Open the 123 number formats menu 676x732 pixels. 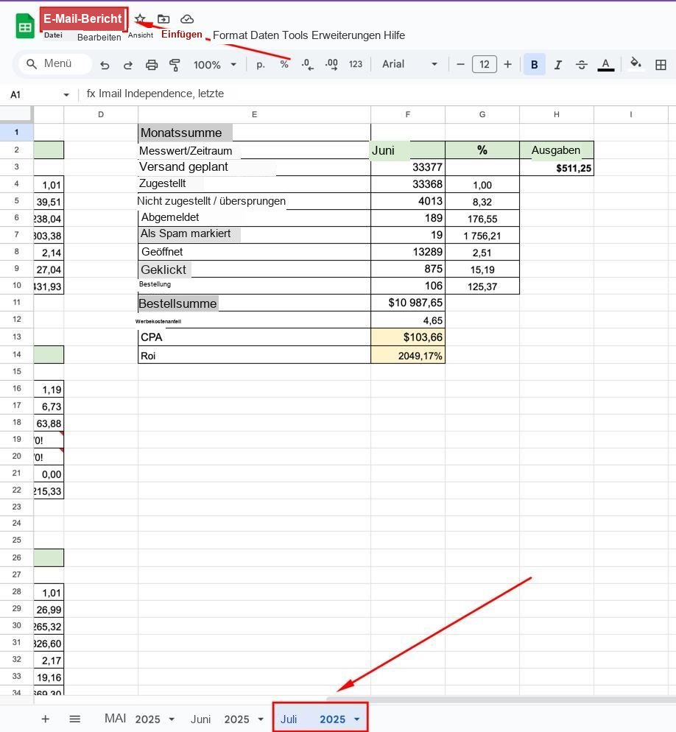click(356, 64)
